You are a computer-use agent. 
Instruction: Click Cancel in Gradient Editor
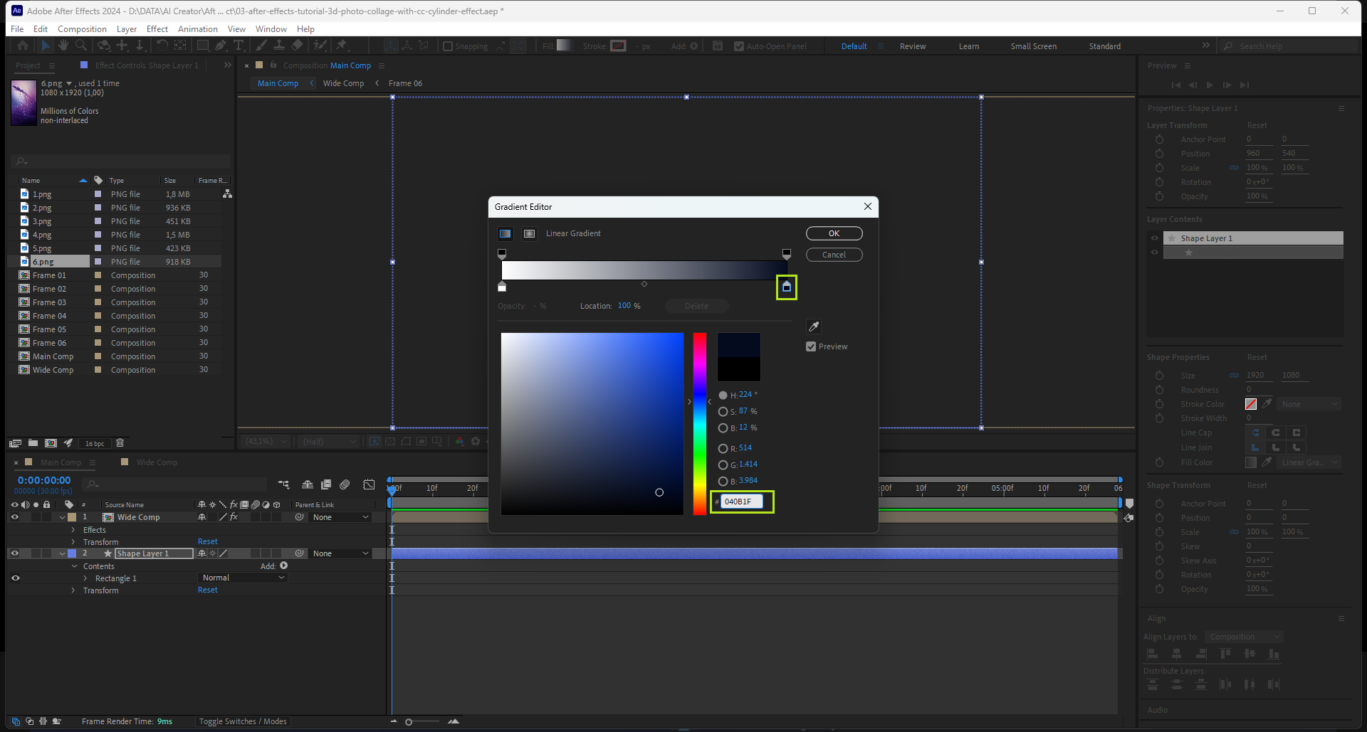834,255
